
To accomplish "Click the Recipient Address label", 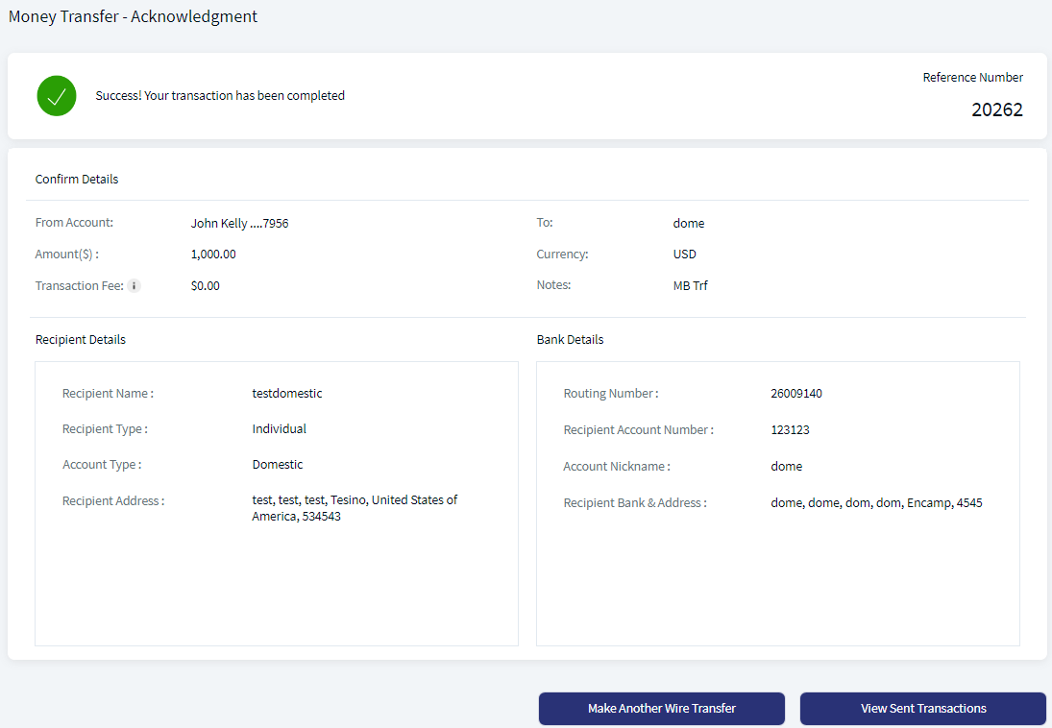I will (112, 501).
